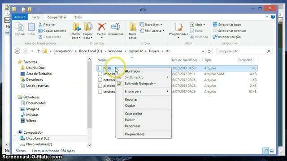Create a Nova pasta

coord(133,31)
